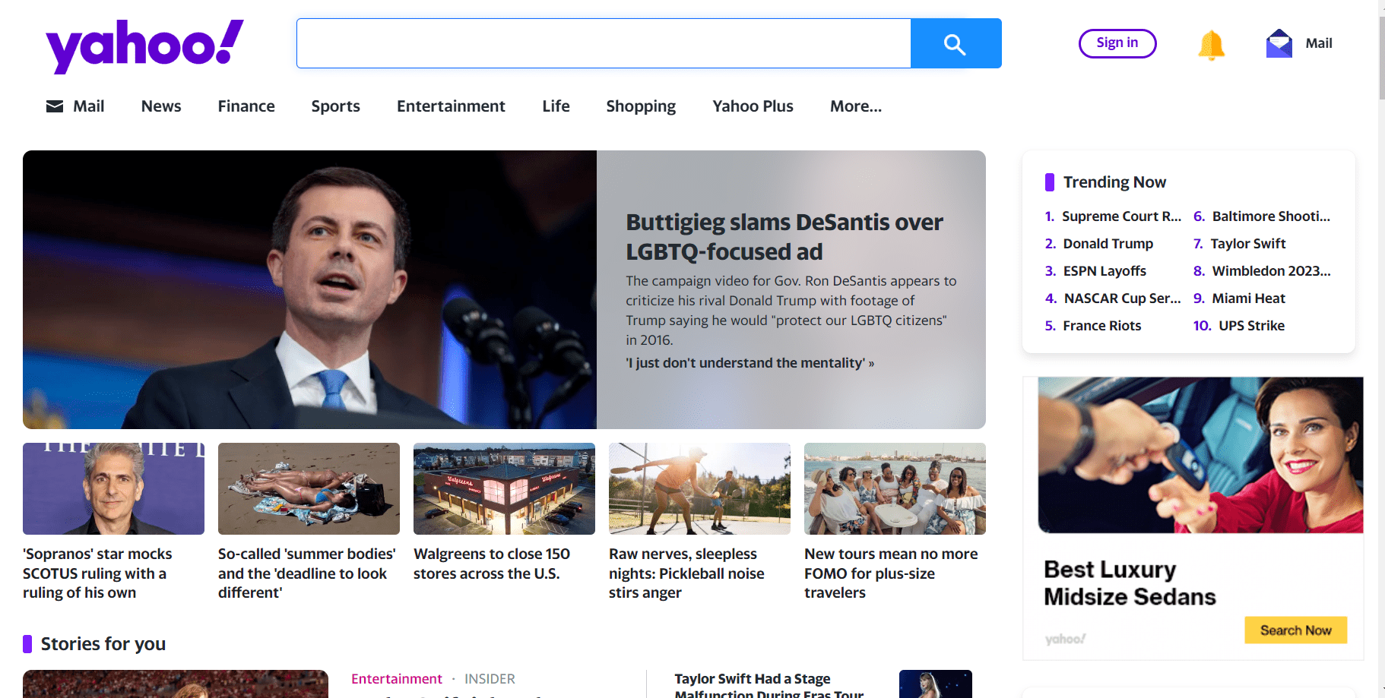The width and height of the screenshot is (1385, 698).
Task: Open the Buttigieg slams DeSantis headline
Action: (x=784, y=237)
